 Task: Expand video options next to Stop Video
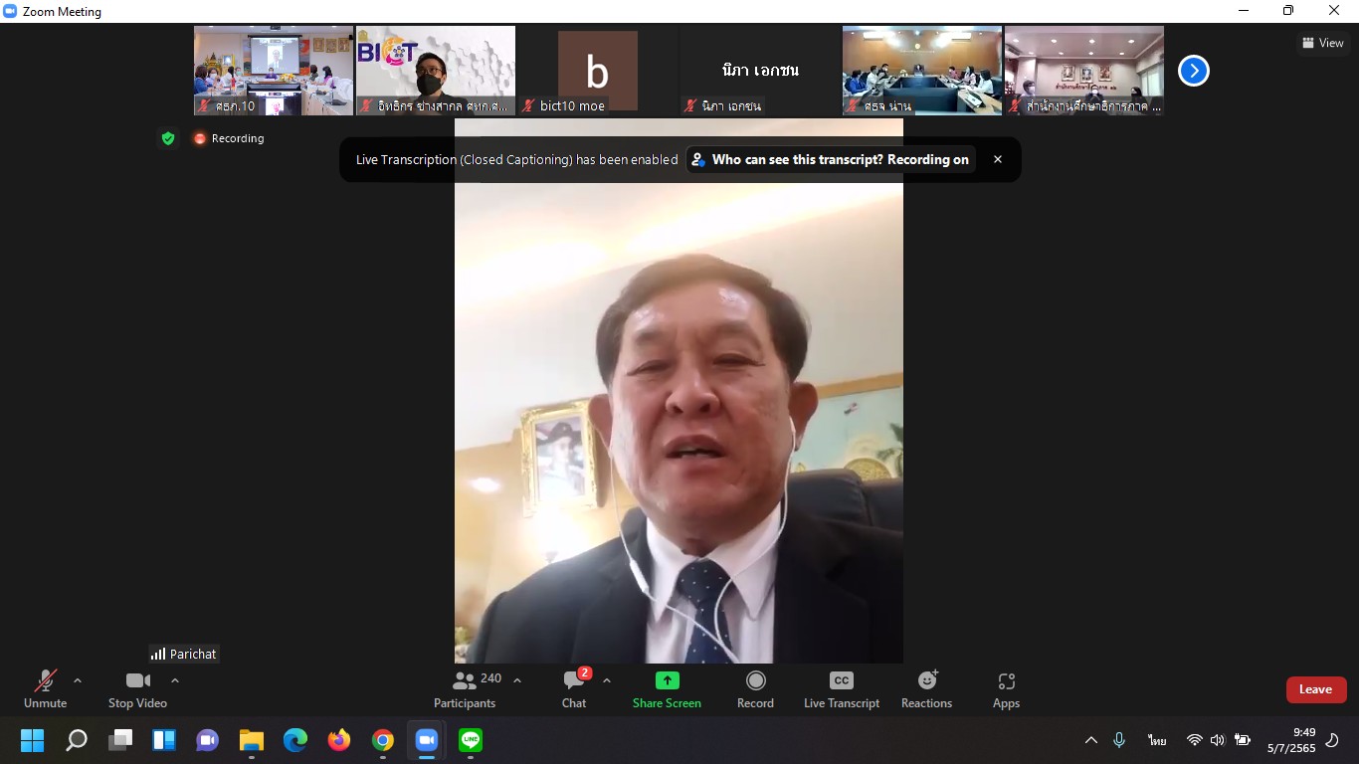point(175,681)
